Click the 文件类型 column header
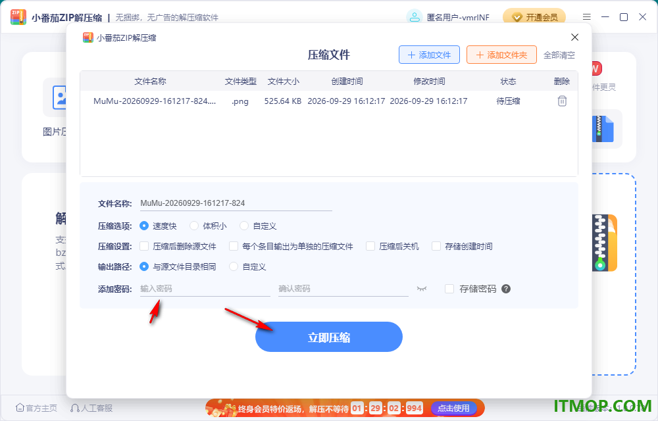 [240, 82]
